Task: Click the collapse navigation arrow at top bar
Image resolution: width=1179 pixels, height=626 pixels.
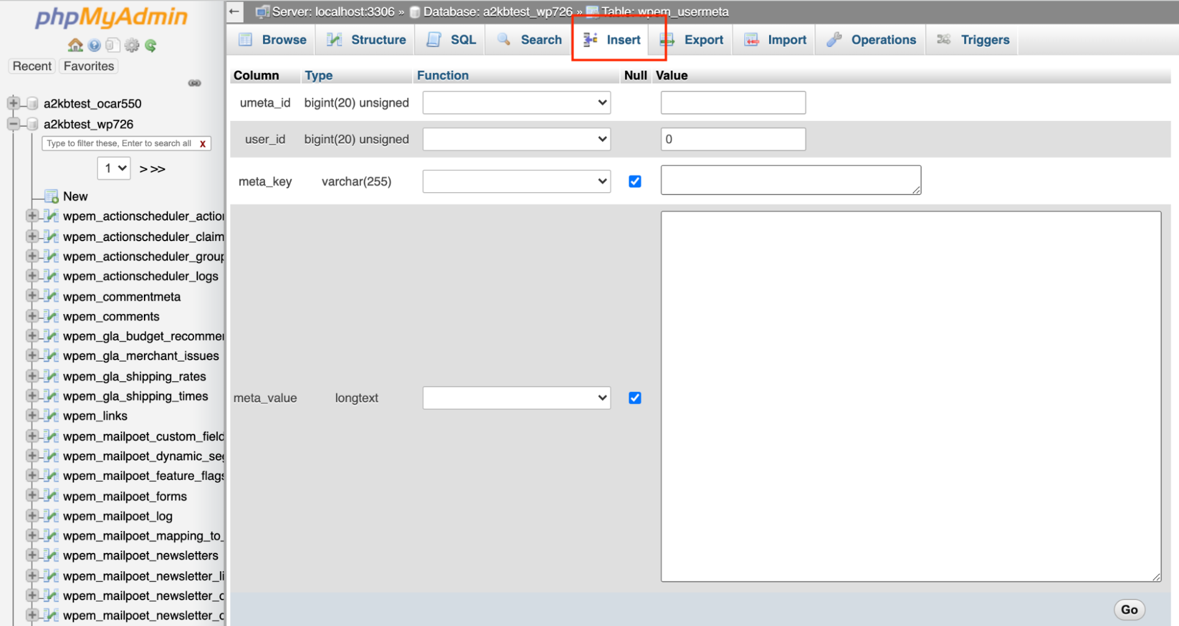Action: 235,11
